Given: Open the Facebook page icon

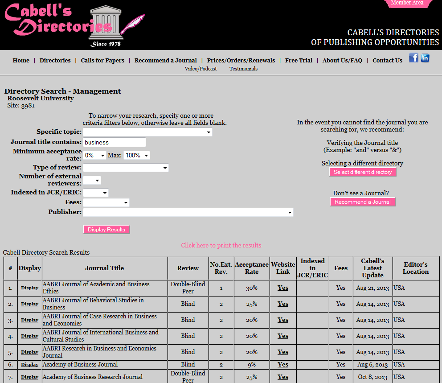Looking at the screenshot, I should pos(413,58).
